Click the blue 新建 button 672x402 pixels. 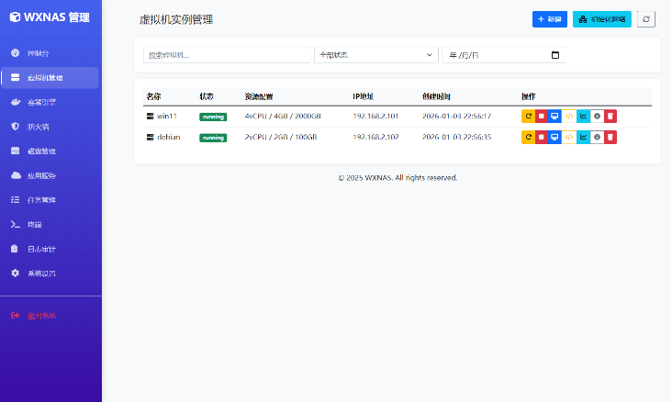(x=549, y=19)
